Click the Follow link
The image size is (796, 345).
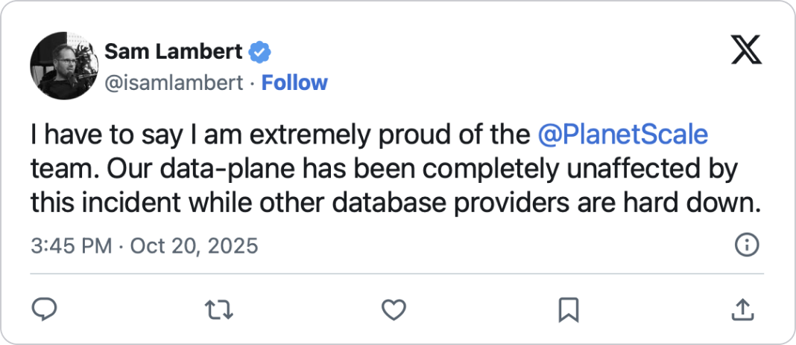[x=294, y=83]
